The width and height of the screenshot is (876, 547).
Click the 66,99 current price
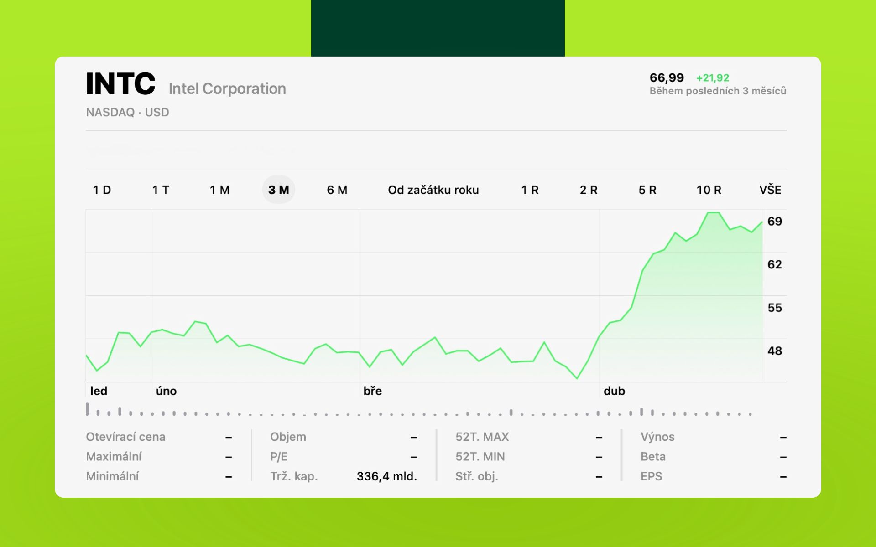[x=667, y=78]
